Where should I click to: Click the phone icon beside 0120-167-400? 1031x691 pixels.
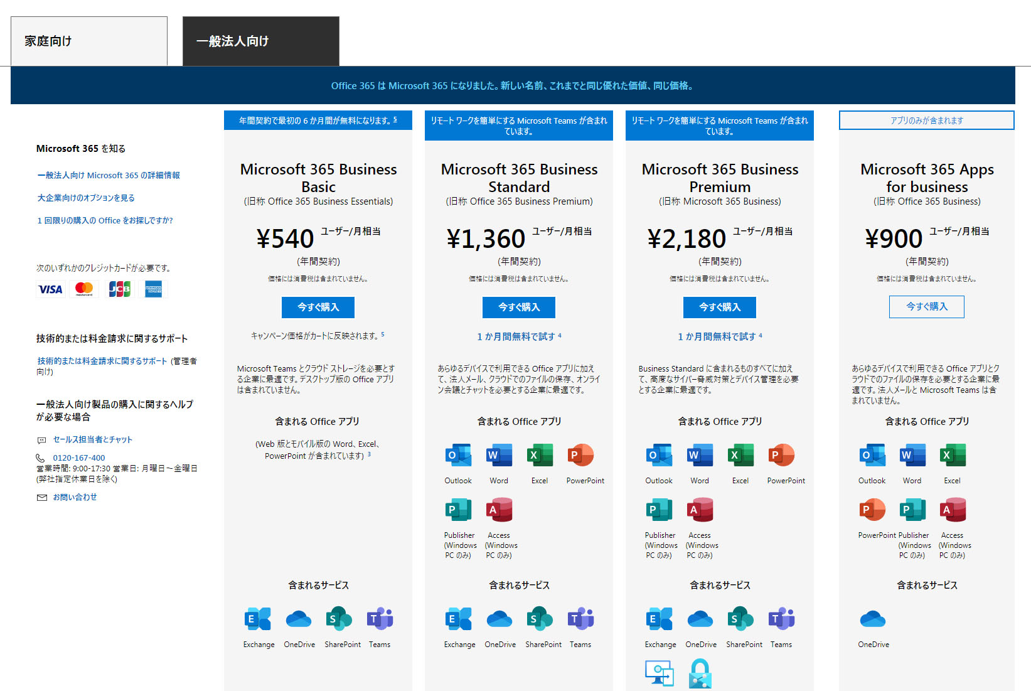tap(41, 458)
